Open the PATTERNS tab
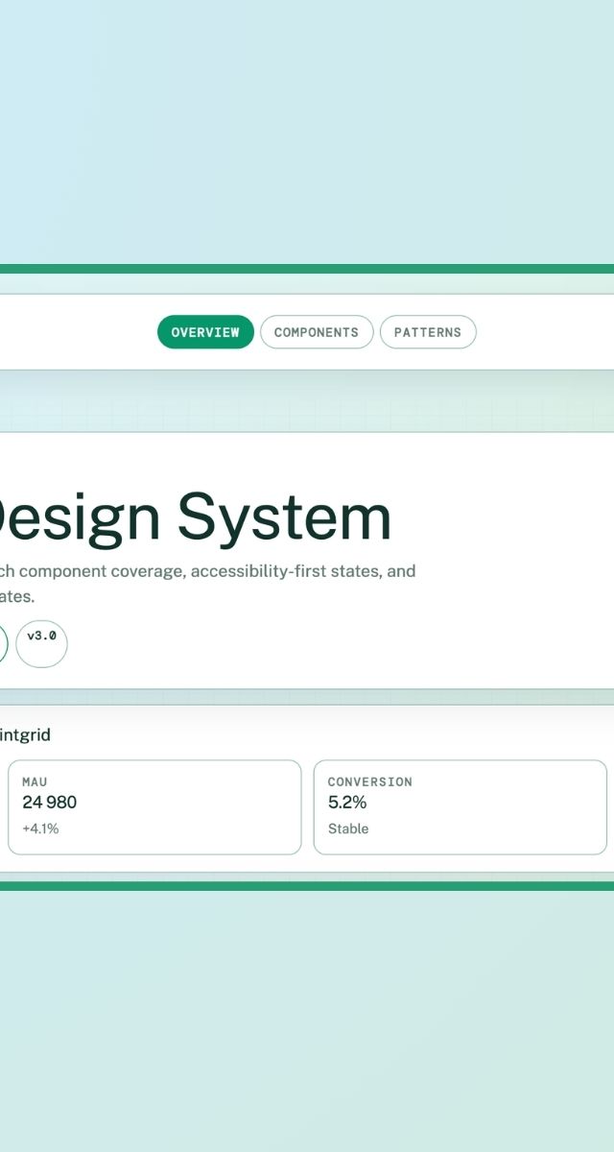 (428, 332)
